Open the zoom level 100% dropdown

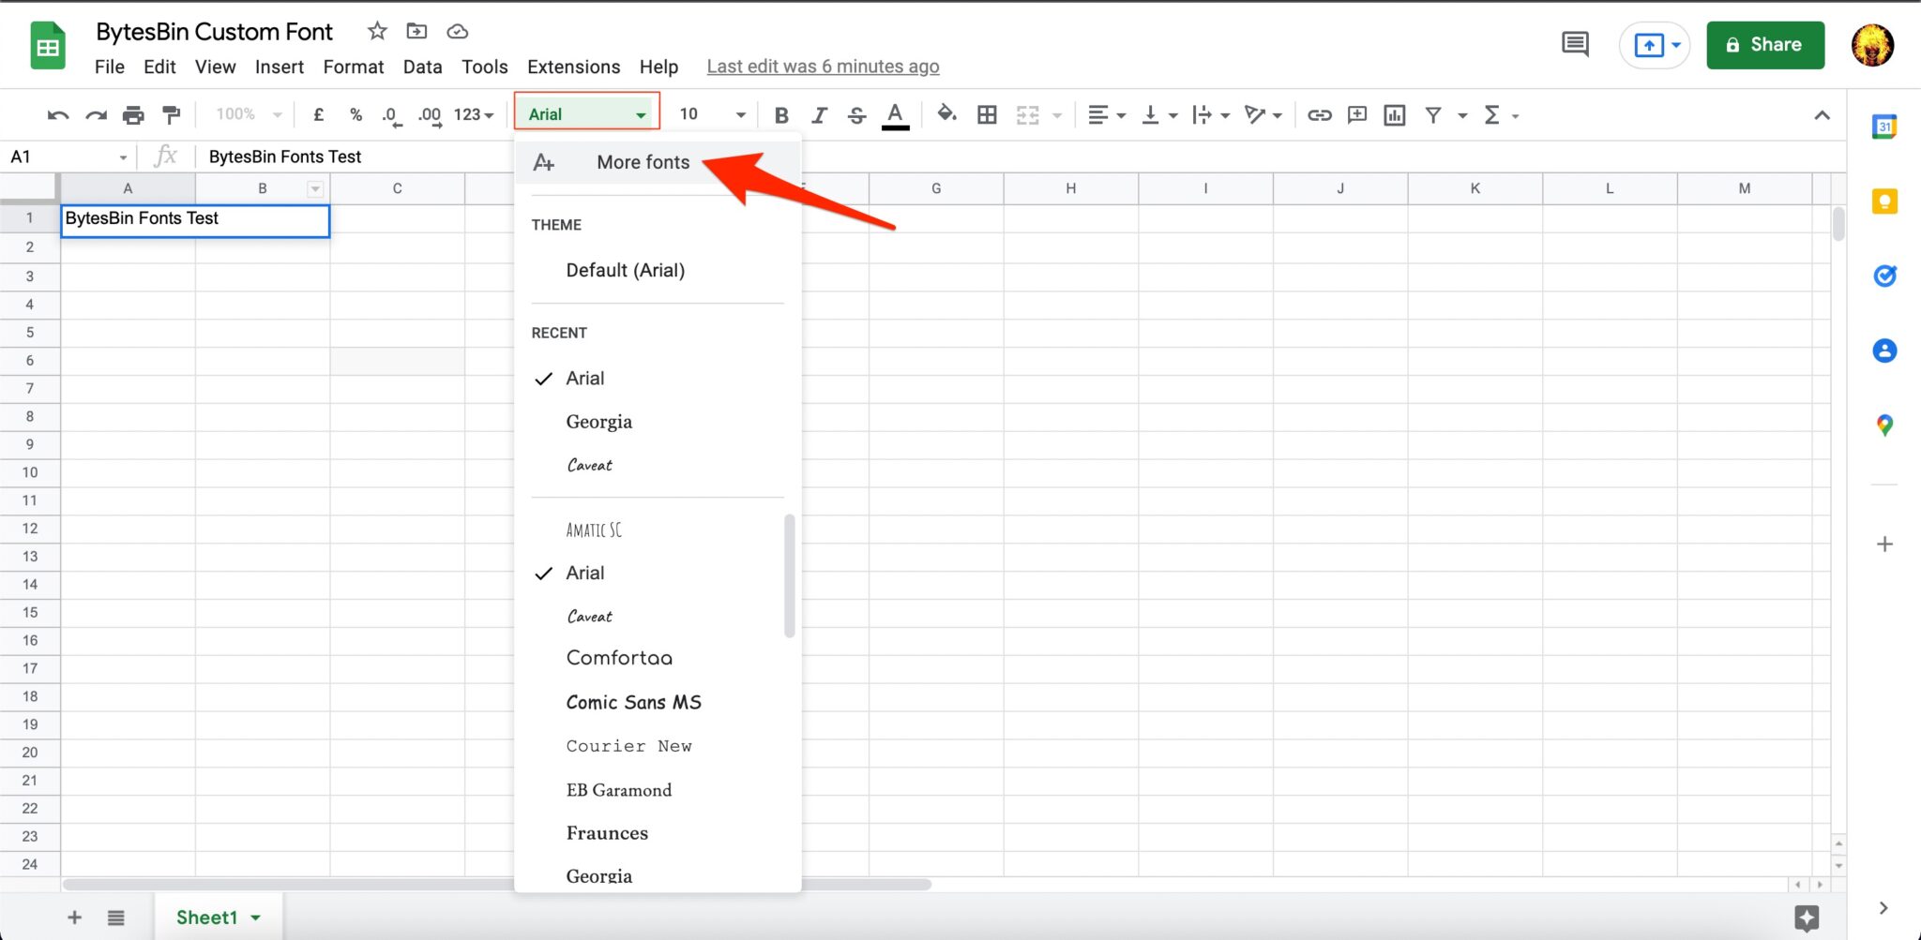click(249, 114)
